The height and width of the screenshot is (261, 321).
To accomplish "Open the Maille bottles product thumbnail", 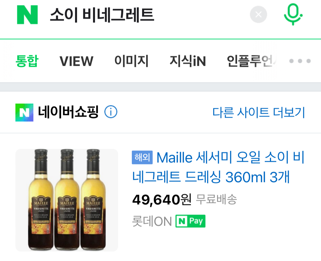I will point(67,200).
